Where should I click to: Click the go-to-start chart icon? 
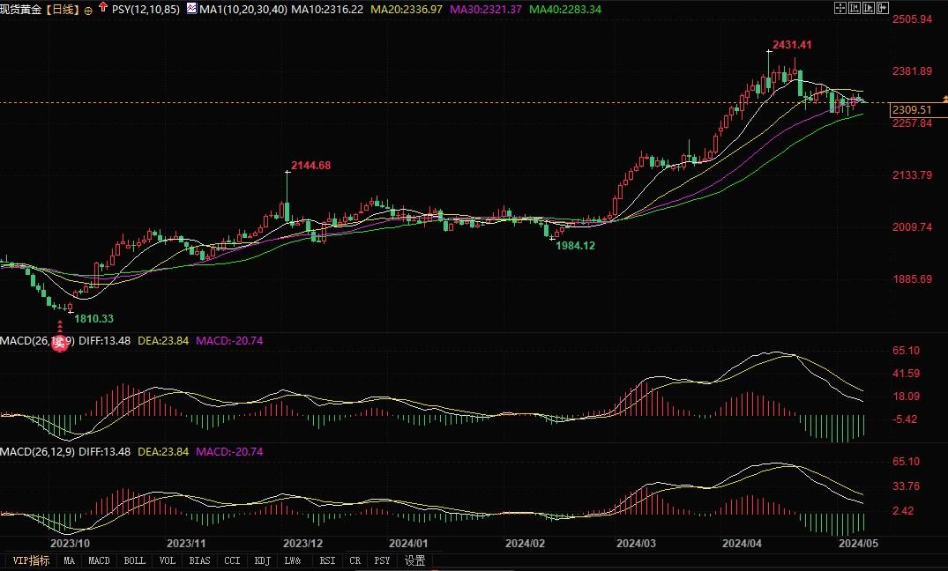click(x=855, y=8)
